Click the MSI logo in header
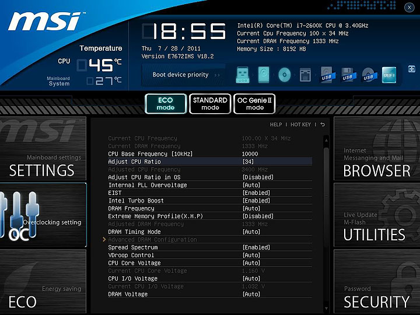 tap(45, 22)
